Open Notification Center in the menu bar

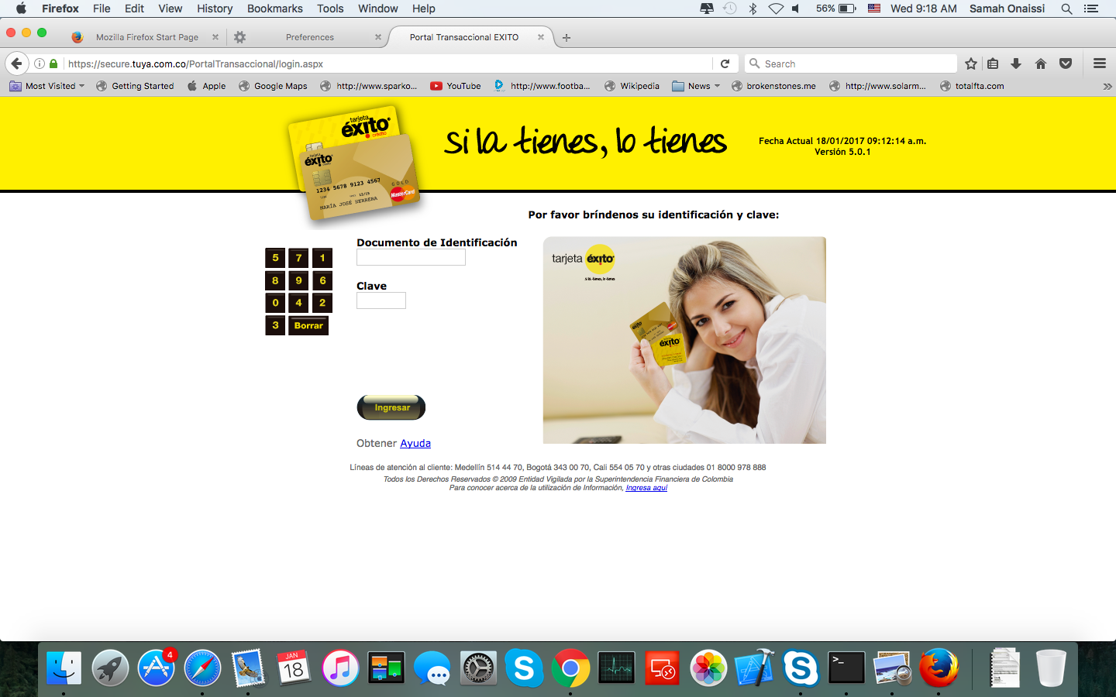pos(1091,9)
